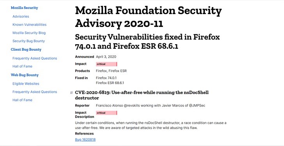284x146 pixels.
Task: Open Web Bug Bounty Hall of Fame
Action: tap(22, 100)
